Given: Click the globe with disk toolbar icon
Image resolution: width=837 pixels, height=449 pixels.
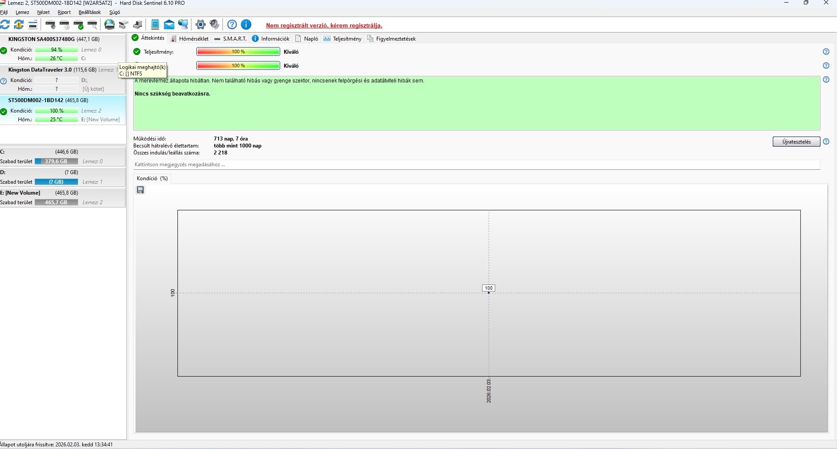Looking at the screenshot, I should tap(110, 24).
